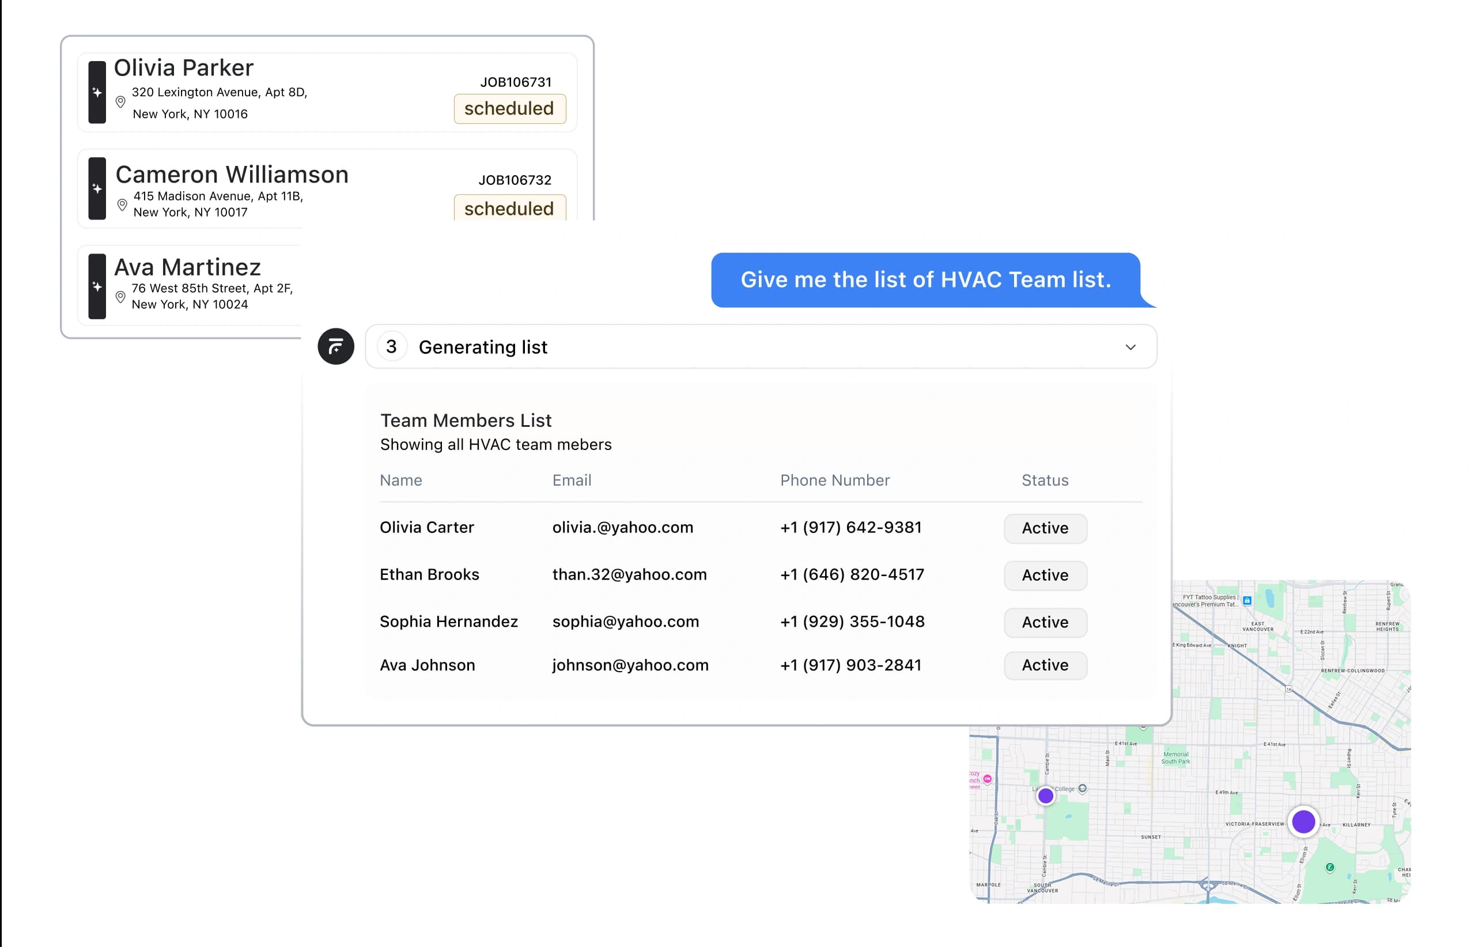This screenshot has height=947, width=1471.
Task: Click Active status for Olivia Carter
Action: point(1045,528)
